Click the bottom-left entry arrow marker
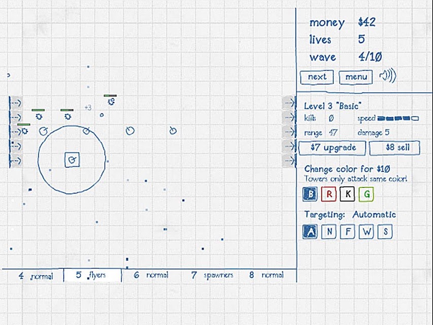The width and height of the screenshot is (433, 325). click(x=16, y=160)
